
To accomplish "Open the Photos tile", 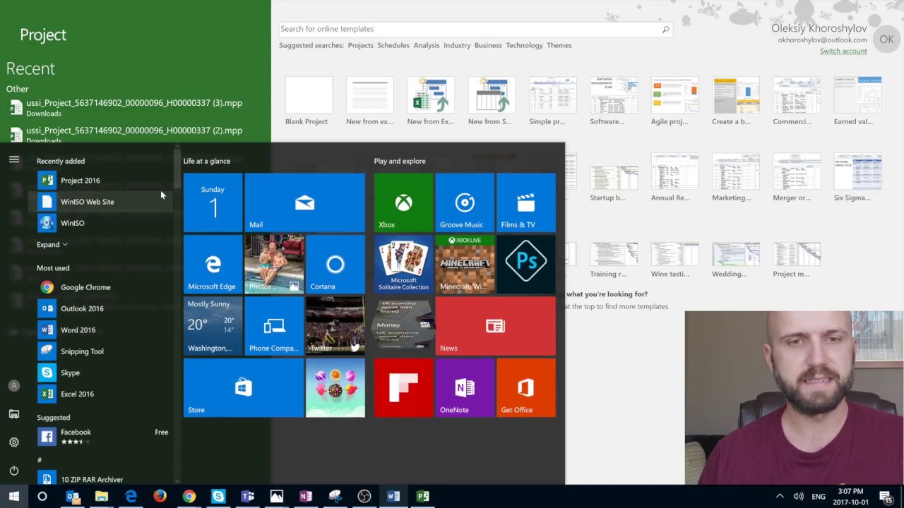I will [x=274, y=265].
